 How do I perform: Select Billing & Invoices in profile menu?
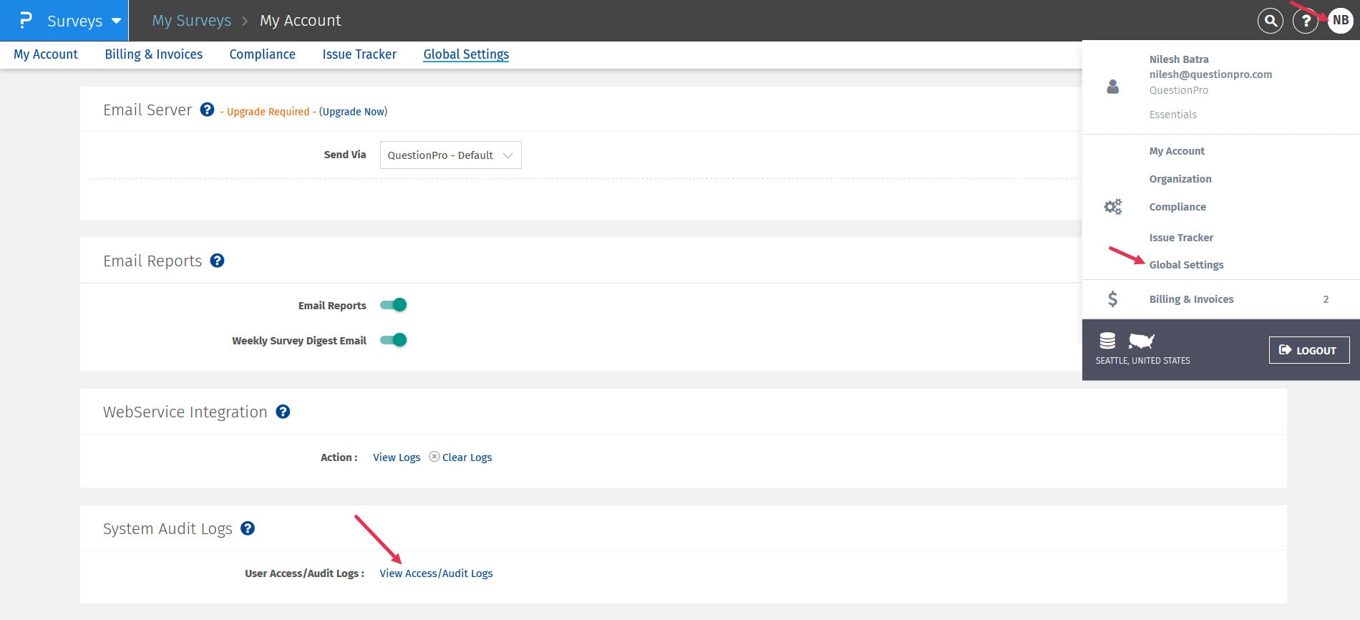tap(1191, 299)
